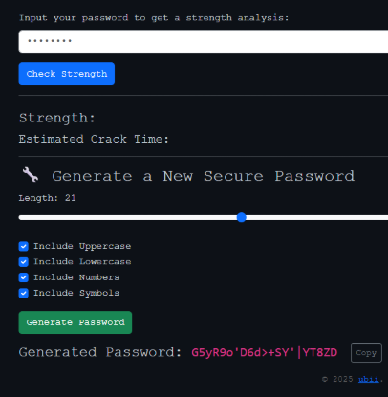Toggle the Include Uppercase checkbox
This screenshot has width=388, height=397.
coord(24,246)
